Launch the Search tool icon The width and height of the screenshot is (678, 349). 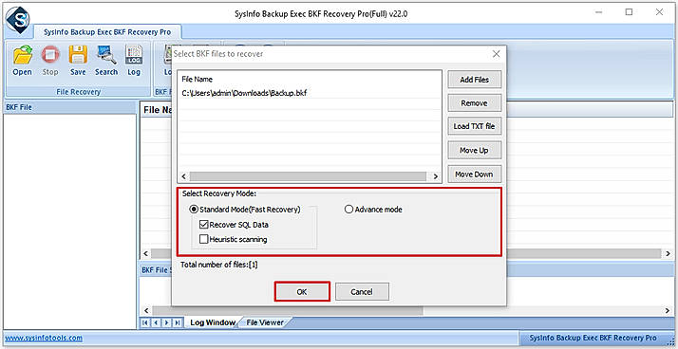click(106, 61)
